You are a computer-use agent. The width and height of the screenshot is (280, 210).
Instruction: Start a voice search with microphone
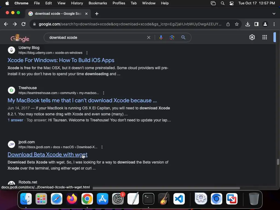coord(161,37)
